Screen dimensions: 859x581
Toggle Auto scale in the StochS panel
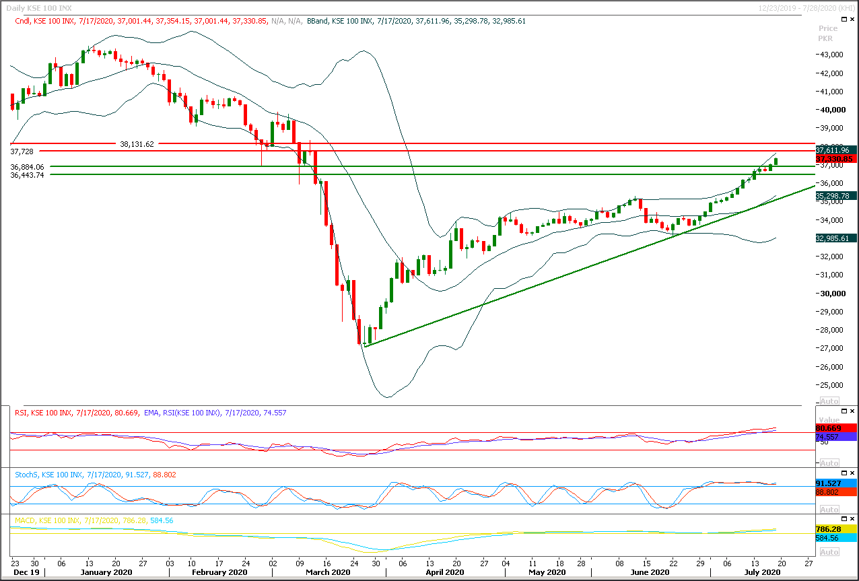(x=829, y=510)
